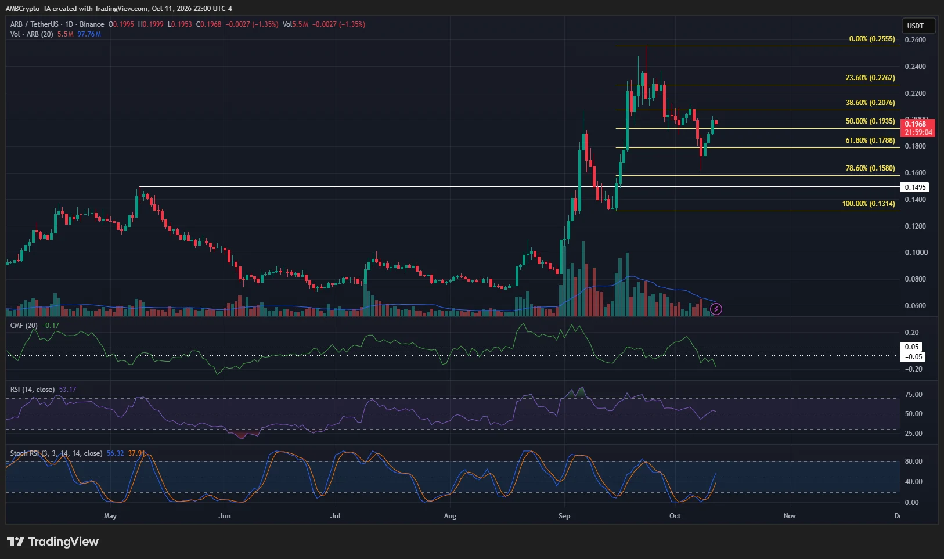Click the Nov label on time axis
Screen dimensions: 944x559
(x=790, y=516)
